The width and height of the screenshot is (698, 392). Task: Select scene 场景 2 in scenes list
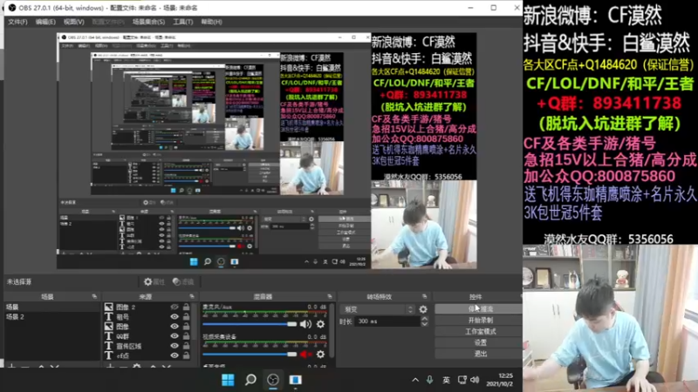coord(51,317)
